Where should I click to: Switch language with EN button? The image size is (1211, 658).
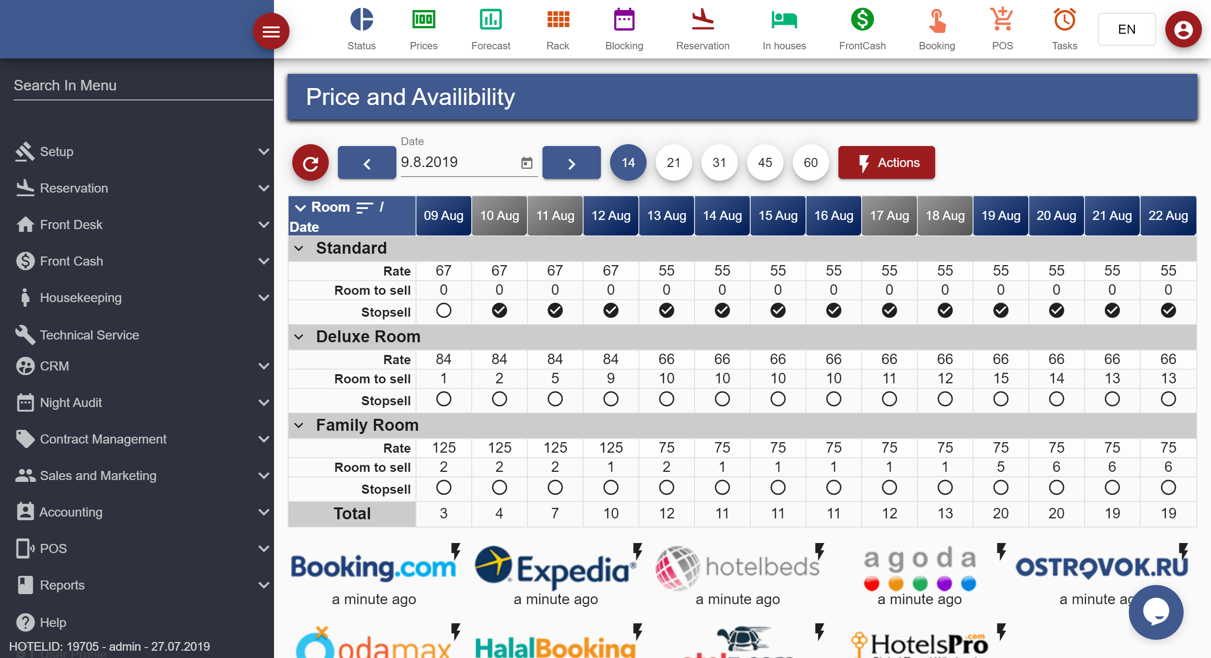(x=1127, y=29)
